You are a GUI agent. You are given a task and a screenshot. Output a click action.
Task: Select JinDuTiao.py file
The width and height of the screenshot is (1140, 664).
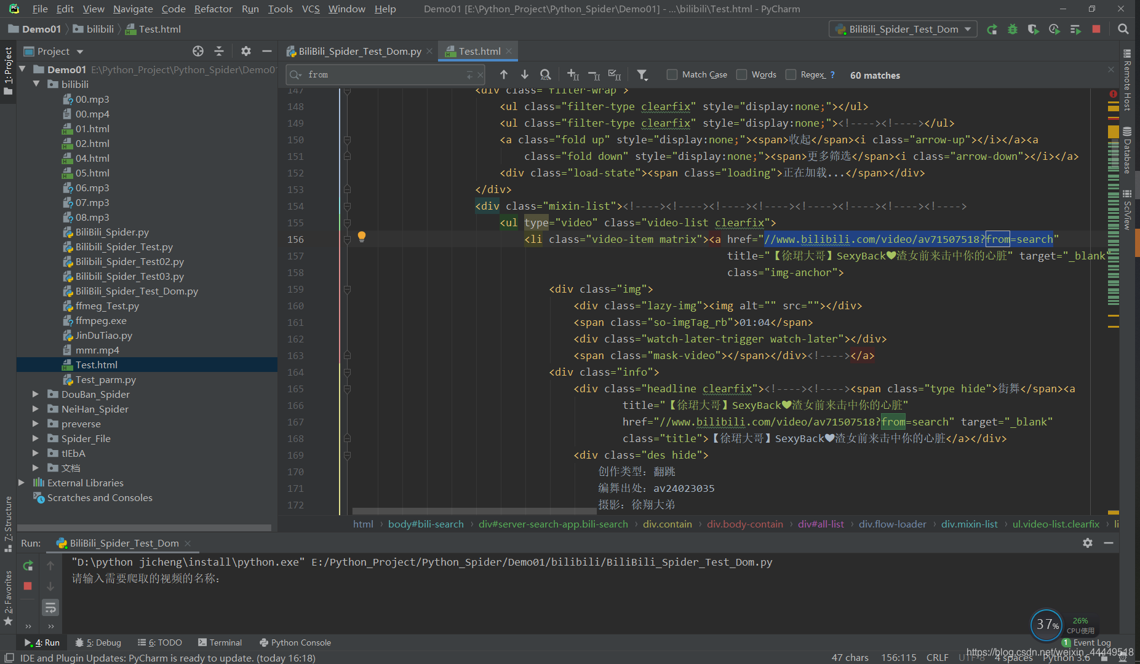(x=103, y=335)
